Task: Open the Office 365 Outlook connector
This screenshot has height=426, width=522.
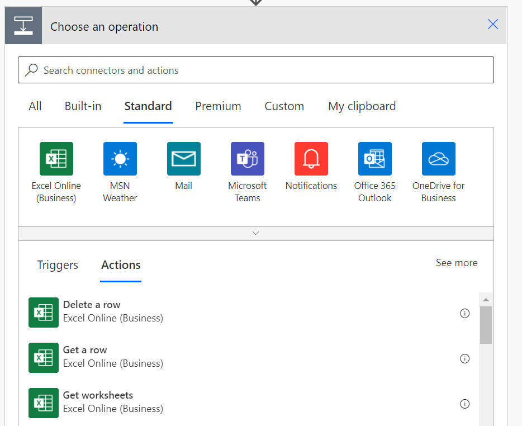Action: [375, 159]
